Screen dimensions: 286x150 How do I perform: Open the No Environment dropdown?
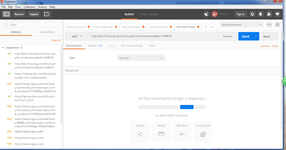pos(242,24)
